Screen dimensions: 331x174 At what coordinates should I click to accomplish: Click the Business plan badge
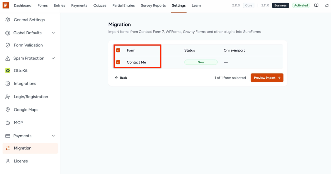281,5
